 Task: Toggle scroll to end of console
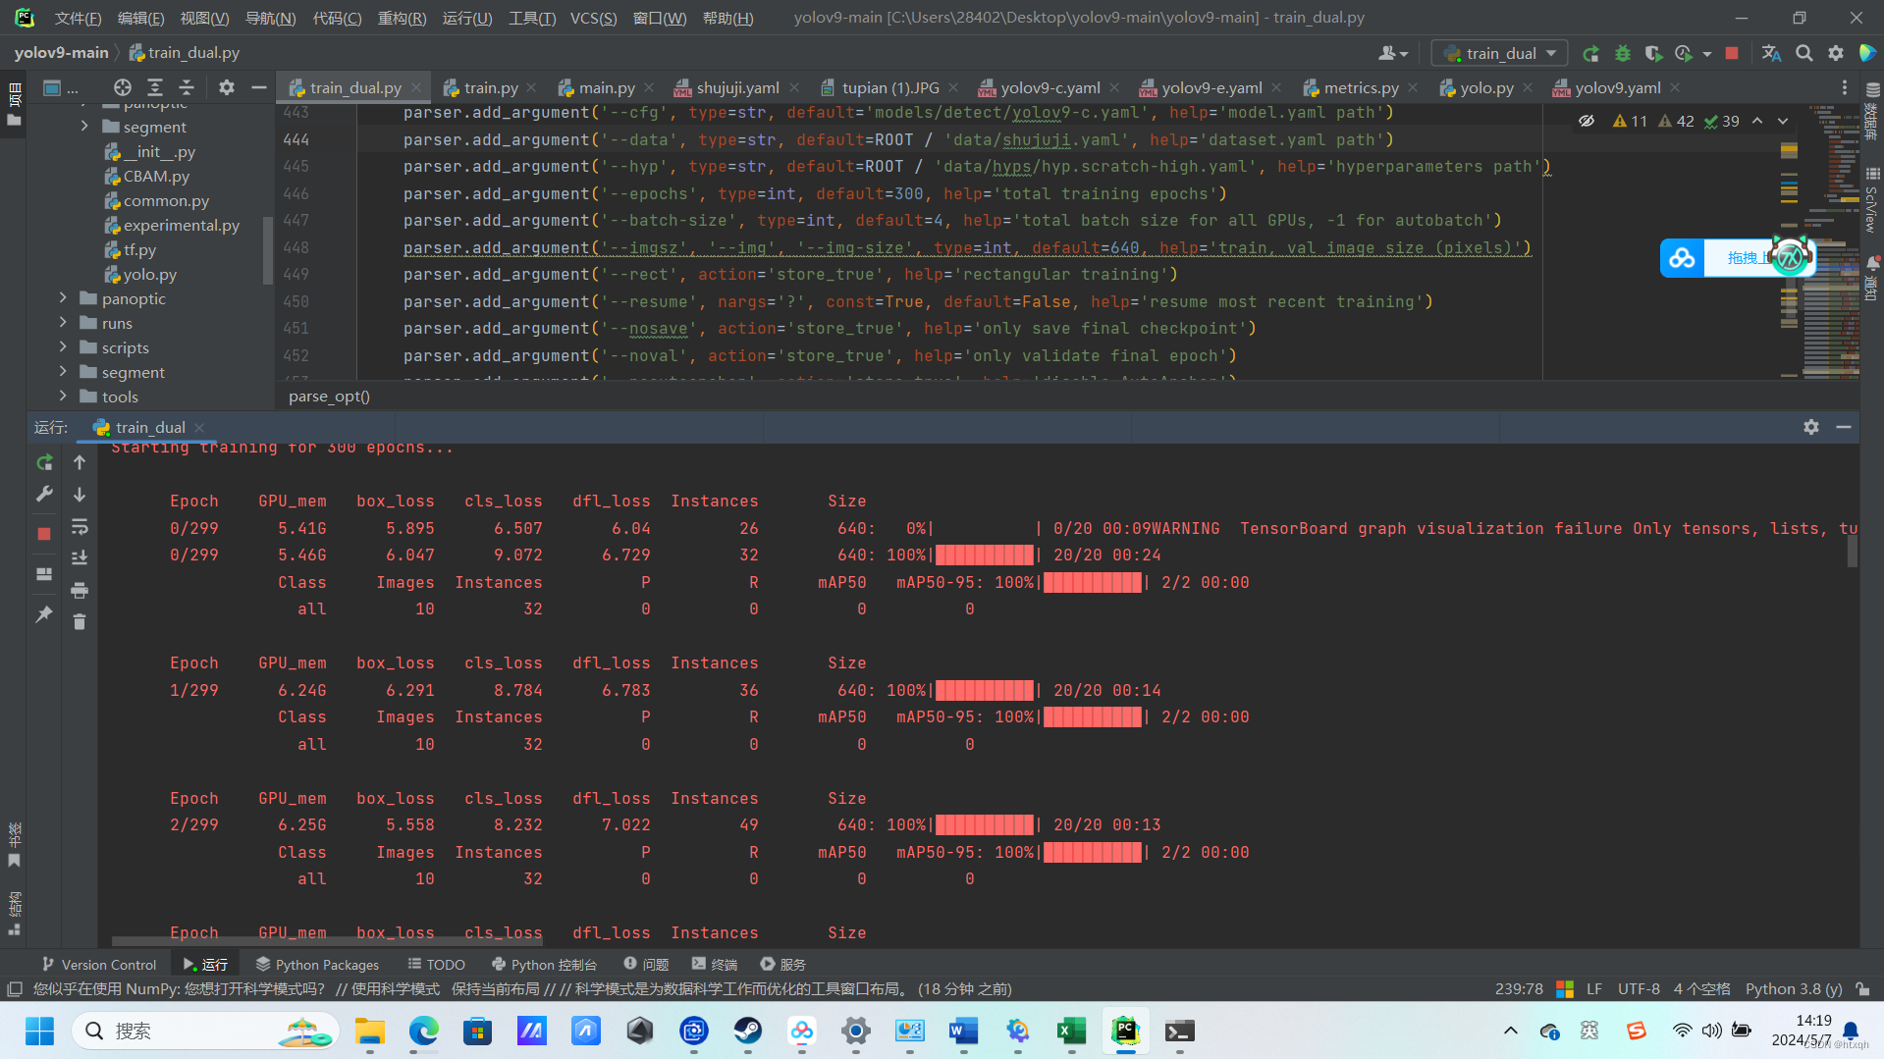coord(80,557)
